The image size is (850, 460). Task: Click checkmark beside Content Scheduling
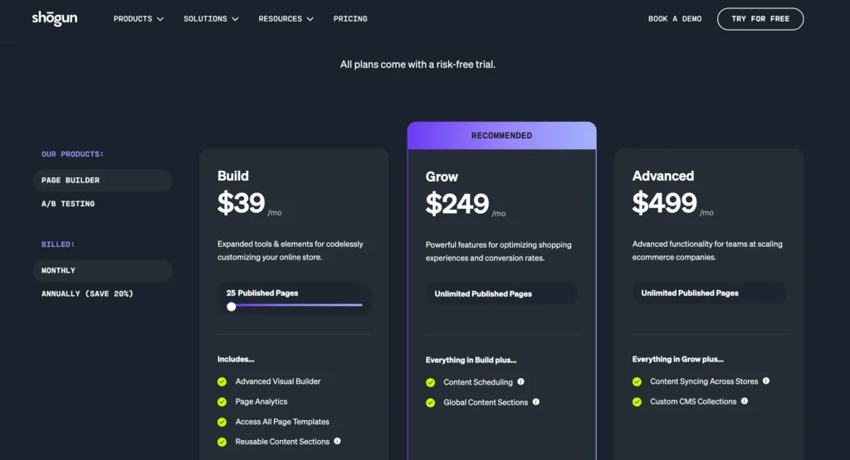431,383
